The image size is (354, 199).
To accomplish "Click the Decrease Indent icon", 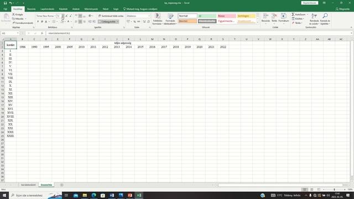I will (x=90, y=22).
